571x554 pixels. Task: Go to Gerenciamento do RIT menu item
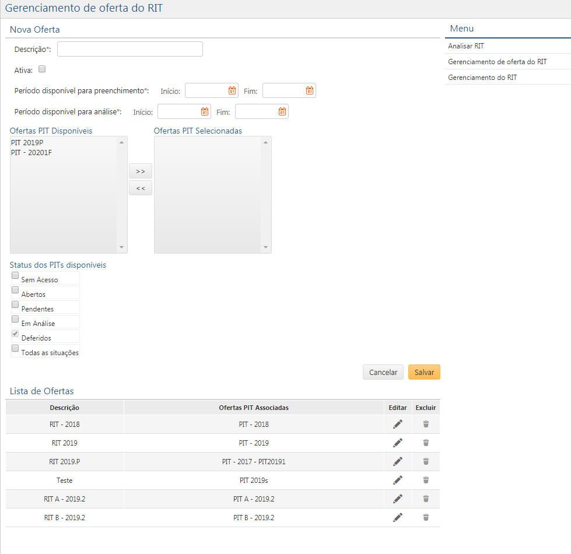click(482, 78)
